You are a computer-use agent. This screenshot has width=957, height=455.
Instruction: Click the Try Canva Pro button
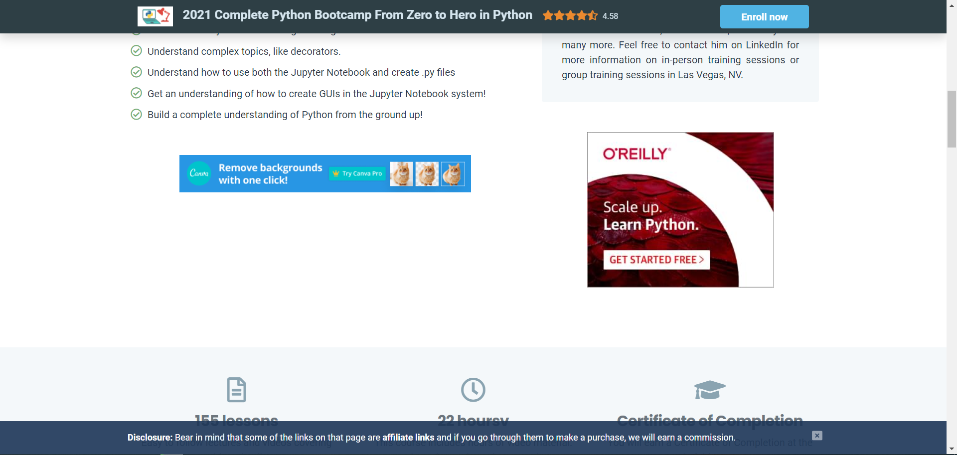357,173
